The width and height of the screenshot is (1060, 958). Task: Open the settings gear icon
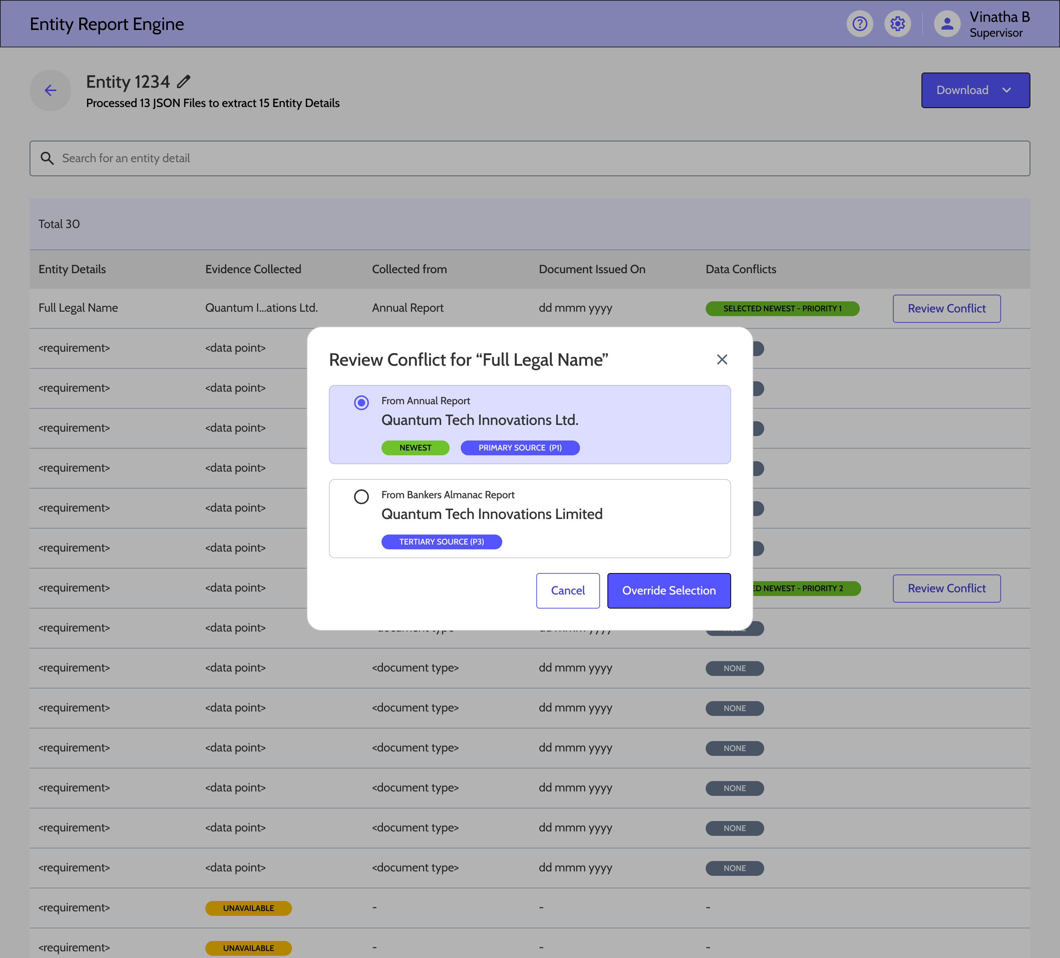[x=897, y=24]
